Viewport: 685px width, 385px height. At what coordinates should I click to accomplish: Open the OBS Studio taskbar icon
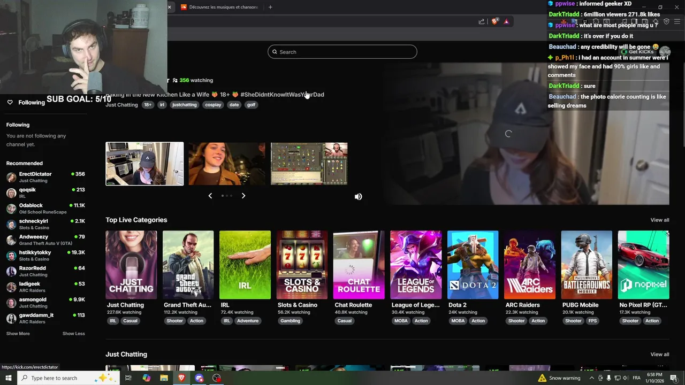pos(217,378)
